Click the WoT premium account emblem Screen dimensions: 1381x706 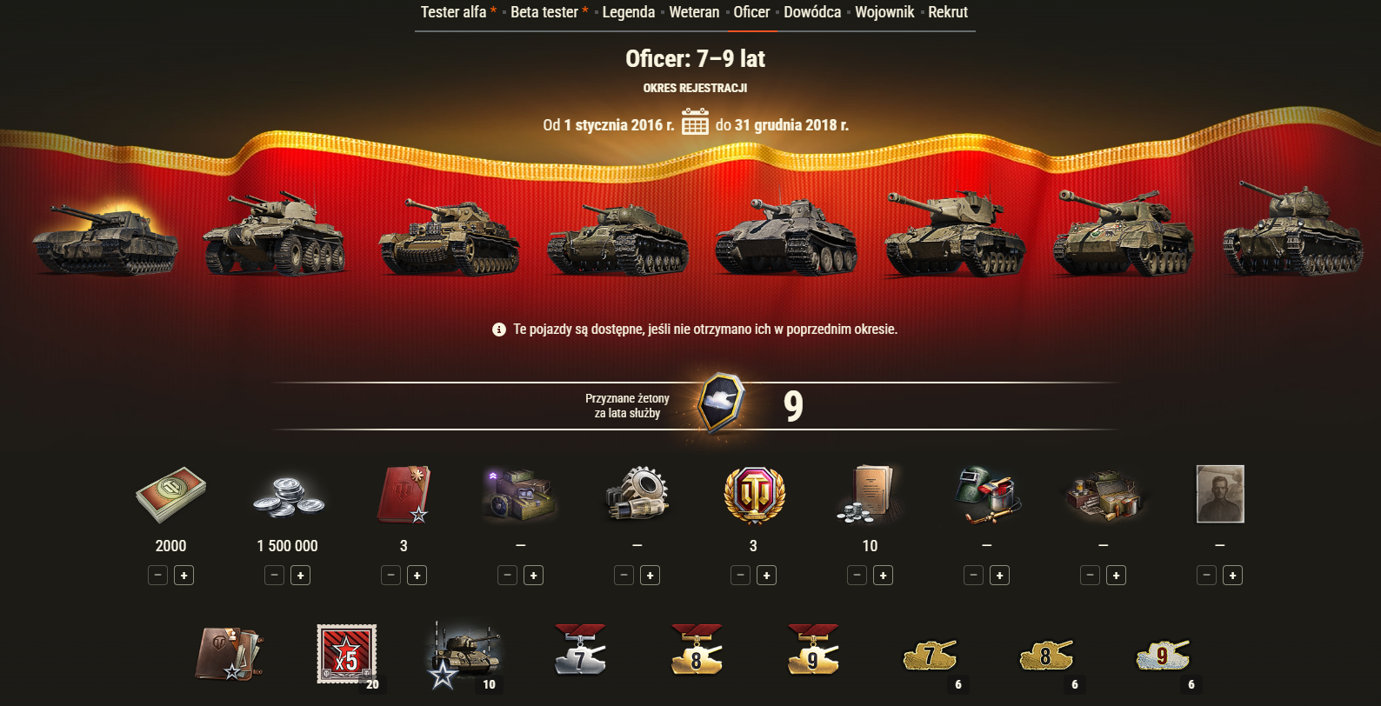coord(754,495)
